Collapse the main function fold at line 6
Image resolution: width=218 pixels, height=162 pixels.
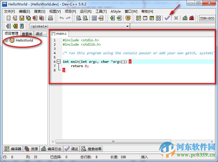59,62
